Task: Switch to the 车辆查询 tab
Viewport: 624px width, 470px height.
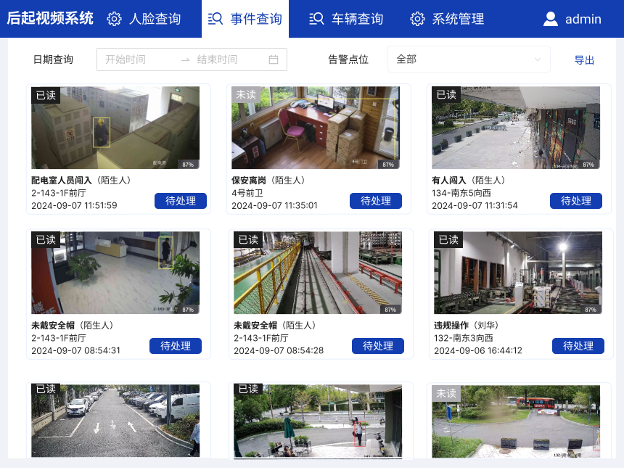Action: coord(346,19)
